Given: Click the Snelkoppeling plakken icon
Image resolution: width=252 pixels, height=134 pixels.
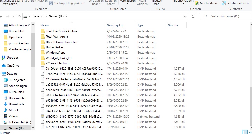Looking at the screenshot, I should point(51,3).
